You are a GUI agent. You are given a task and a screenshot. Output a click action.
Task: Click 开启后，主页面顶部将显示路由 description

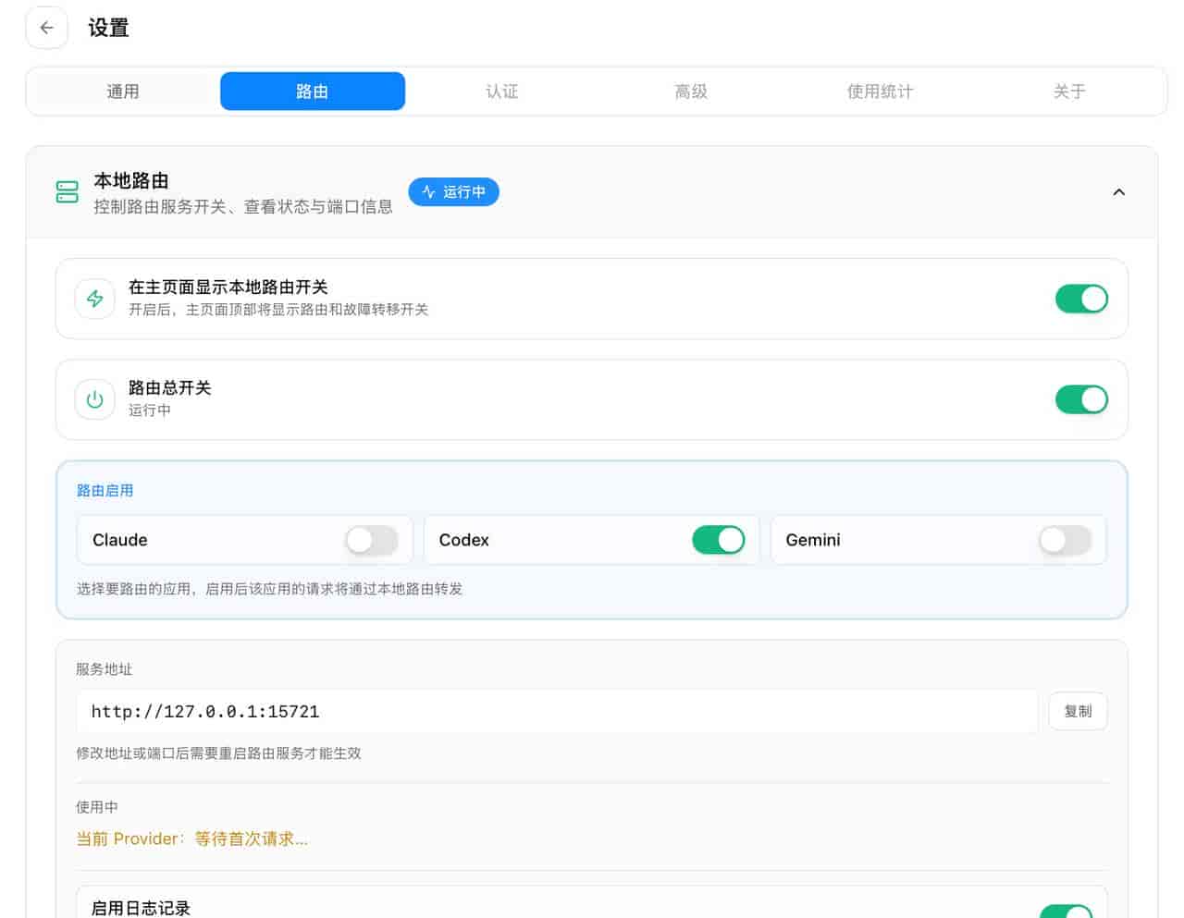coord(278,309)
